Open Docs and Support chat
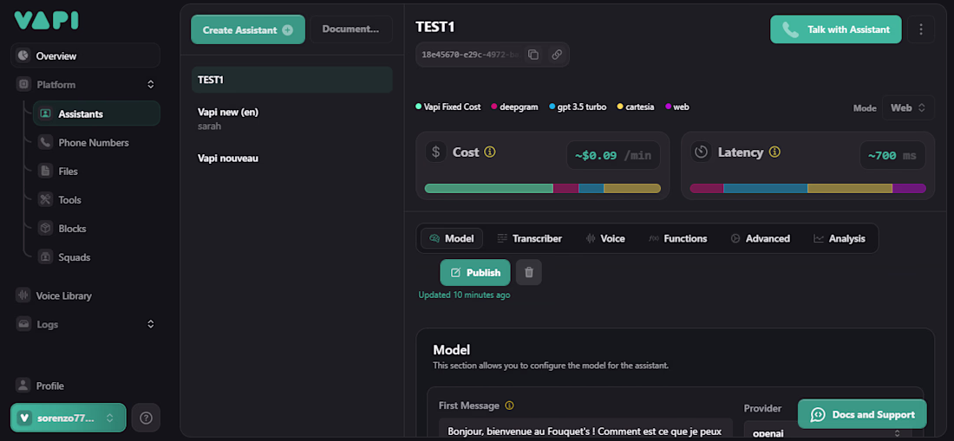This screenshot has height=441, width=954. click(862, 414)
